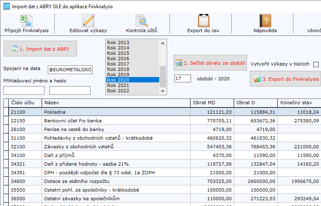Click the app icon in the title bar
The width and height of the screenshot is (321, 206).
(x=6, y=6)
